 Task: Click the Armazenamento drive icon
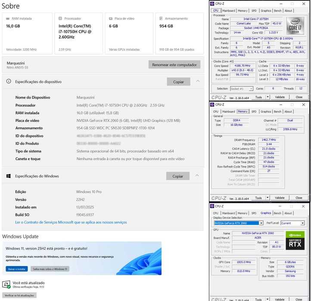pyautogui.click(x=161, y=19)
